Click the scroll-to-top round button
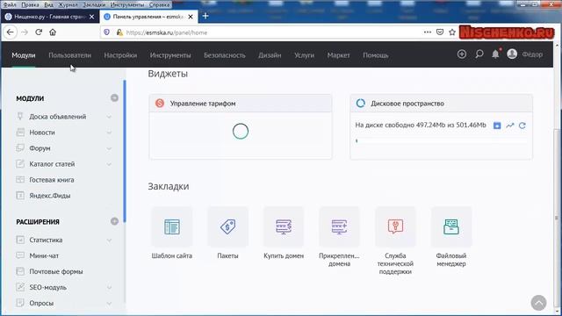562x316 pixels. (538, 303)
